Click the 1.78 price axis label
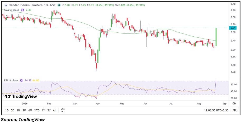Screen dimensions: 241x123 [233, 72]
